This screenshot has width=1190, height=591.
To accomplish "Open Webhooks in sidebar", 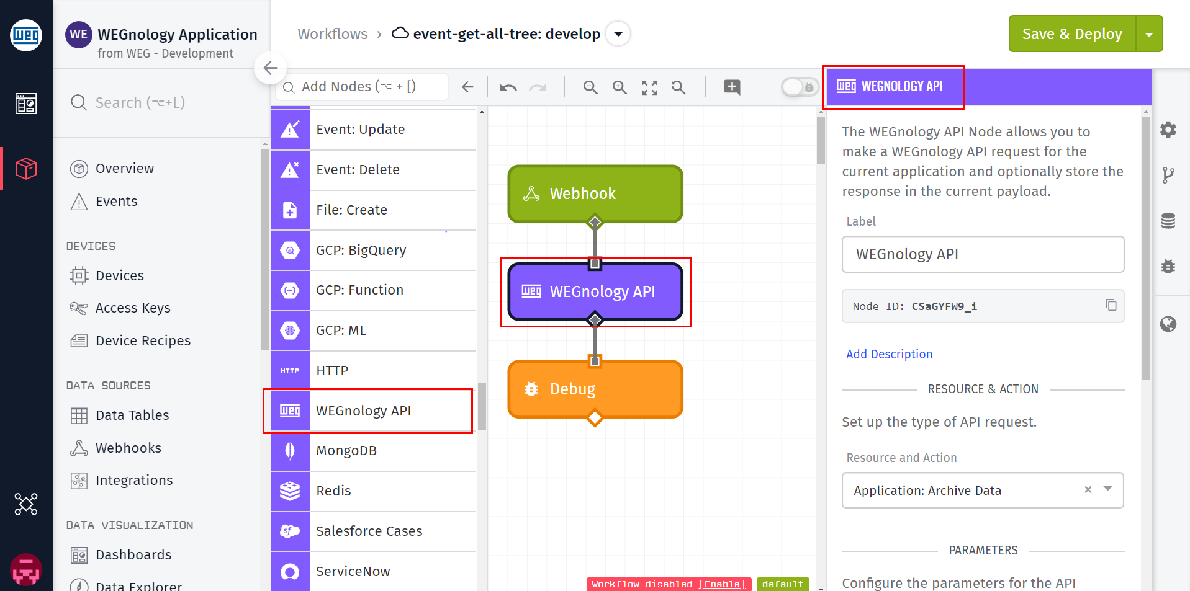I will 128,448.
